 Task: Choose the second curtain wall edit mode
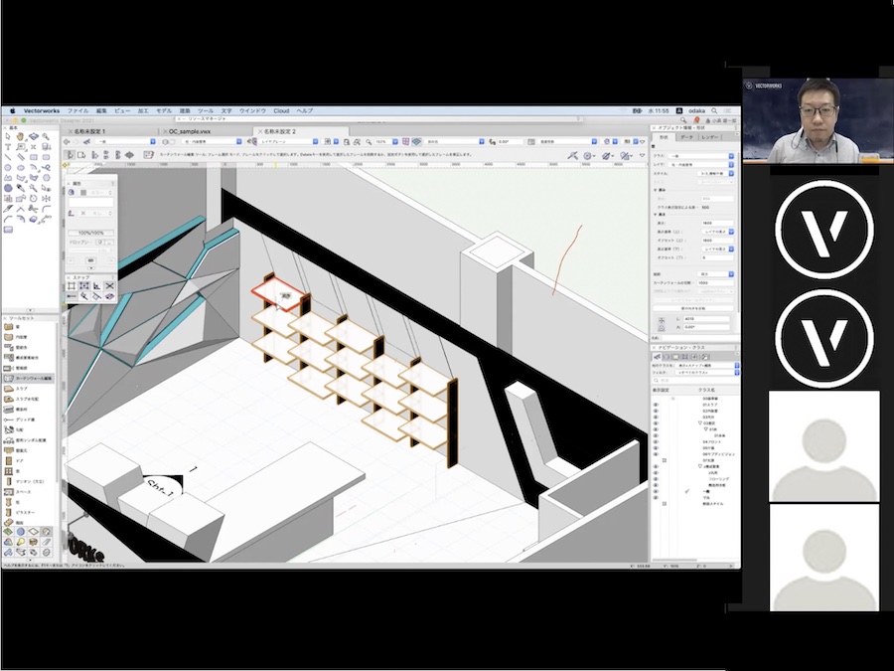tap(81, 155)
